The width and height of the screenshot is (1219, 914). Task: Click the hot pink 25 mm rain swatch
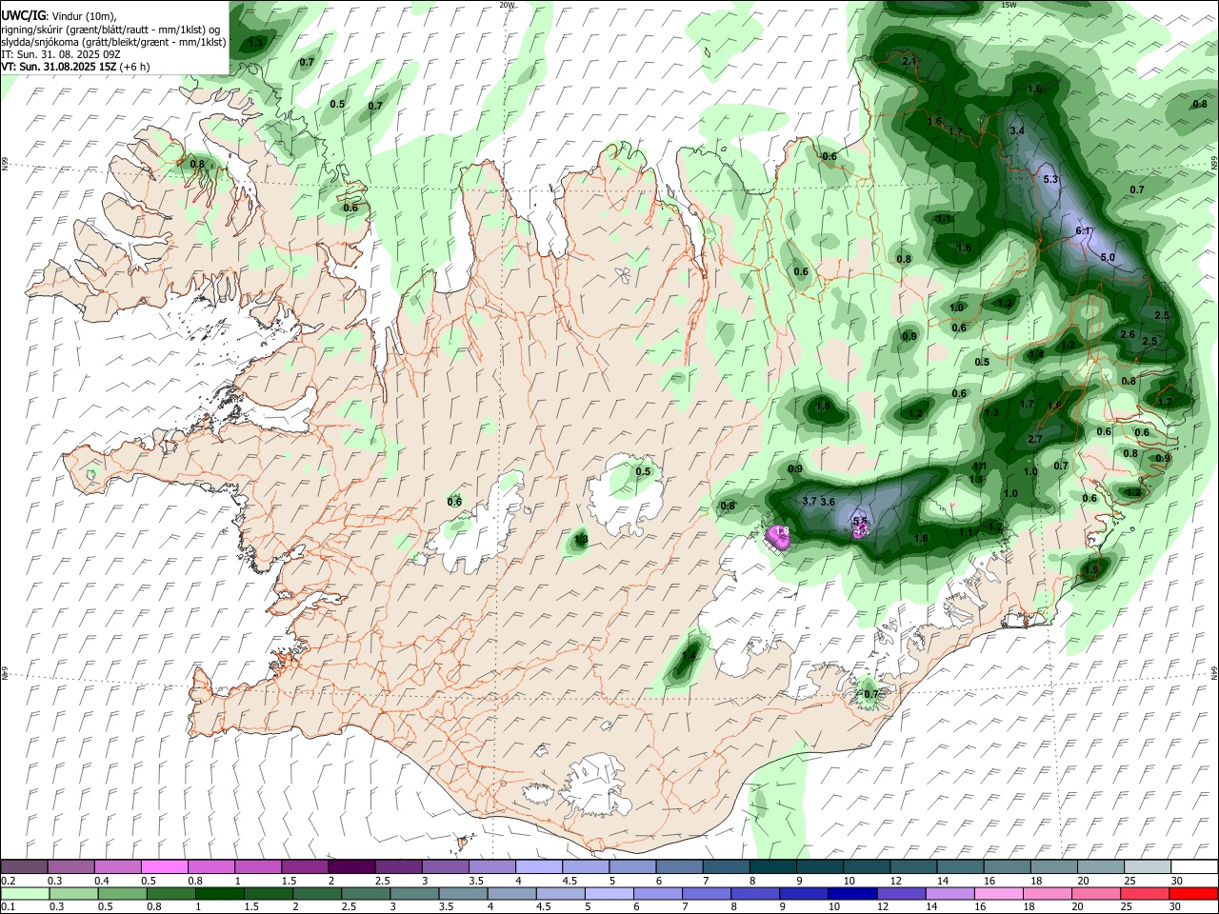click(x=1147, y=893)
